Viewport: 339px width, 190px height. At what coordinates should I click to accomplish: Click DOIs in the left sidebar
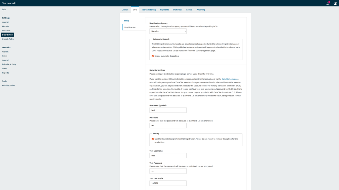[4, 10]
